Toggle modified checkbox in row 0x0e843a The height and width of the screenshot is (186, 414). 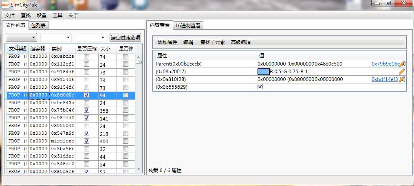[x=126, y=103]
